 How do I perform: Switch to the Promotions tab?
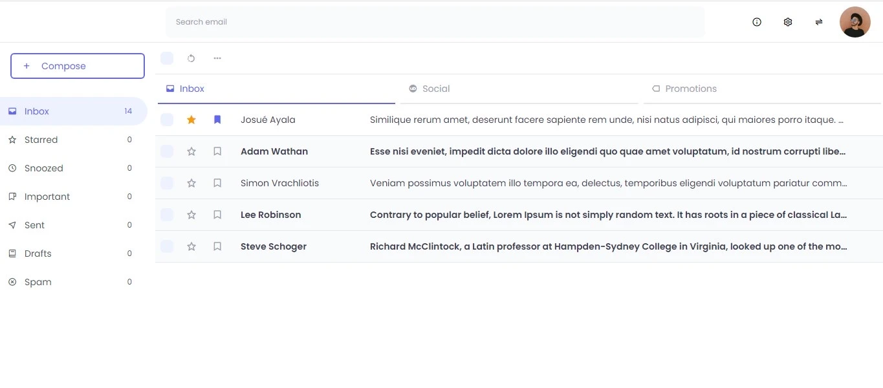[762, 89]
